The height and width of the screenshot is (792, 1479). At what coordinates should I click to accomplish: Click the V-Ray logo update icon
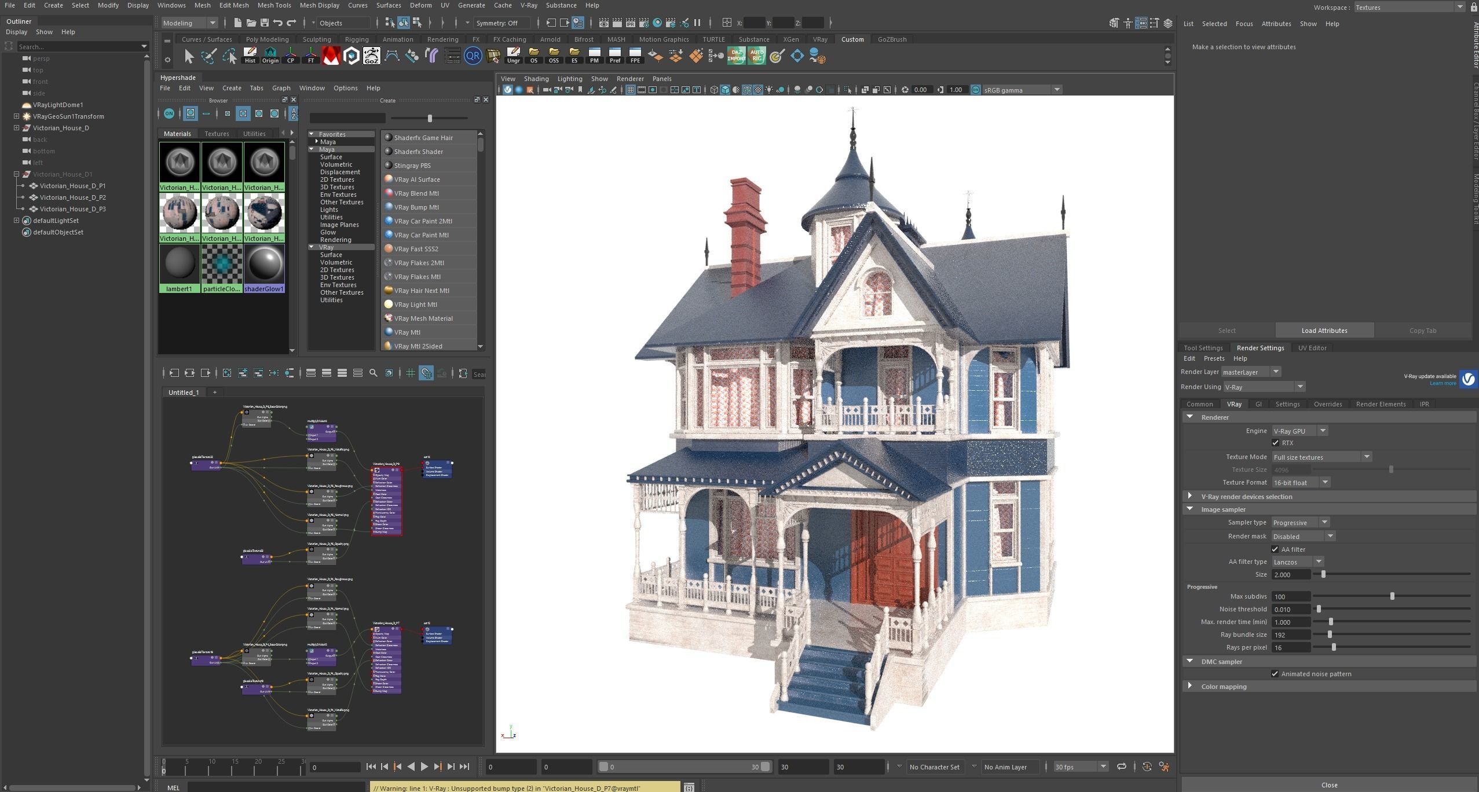pos(1468,379)
